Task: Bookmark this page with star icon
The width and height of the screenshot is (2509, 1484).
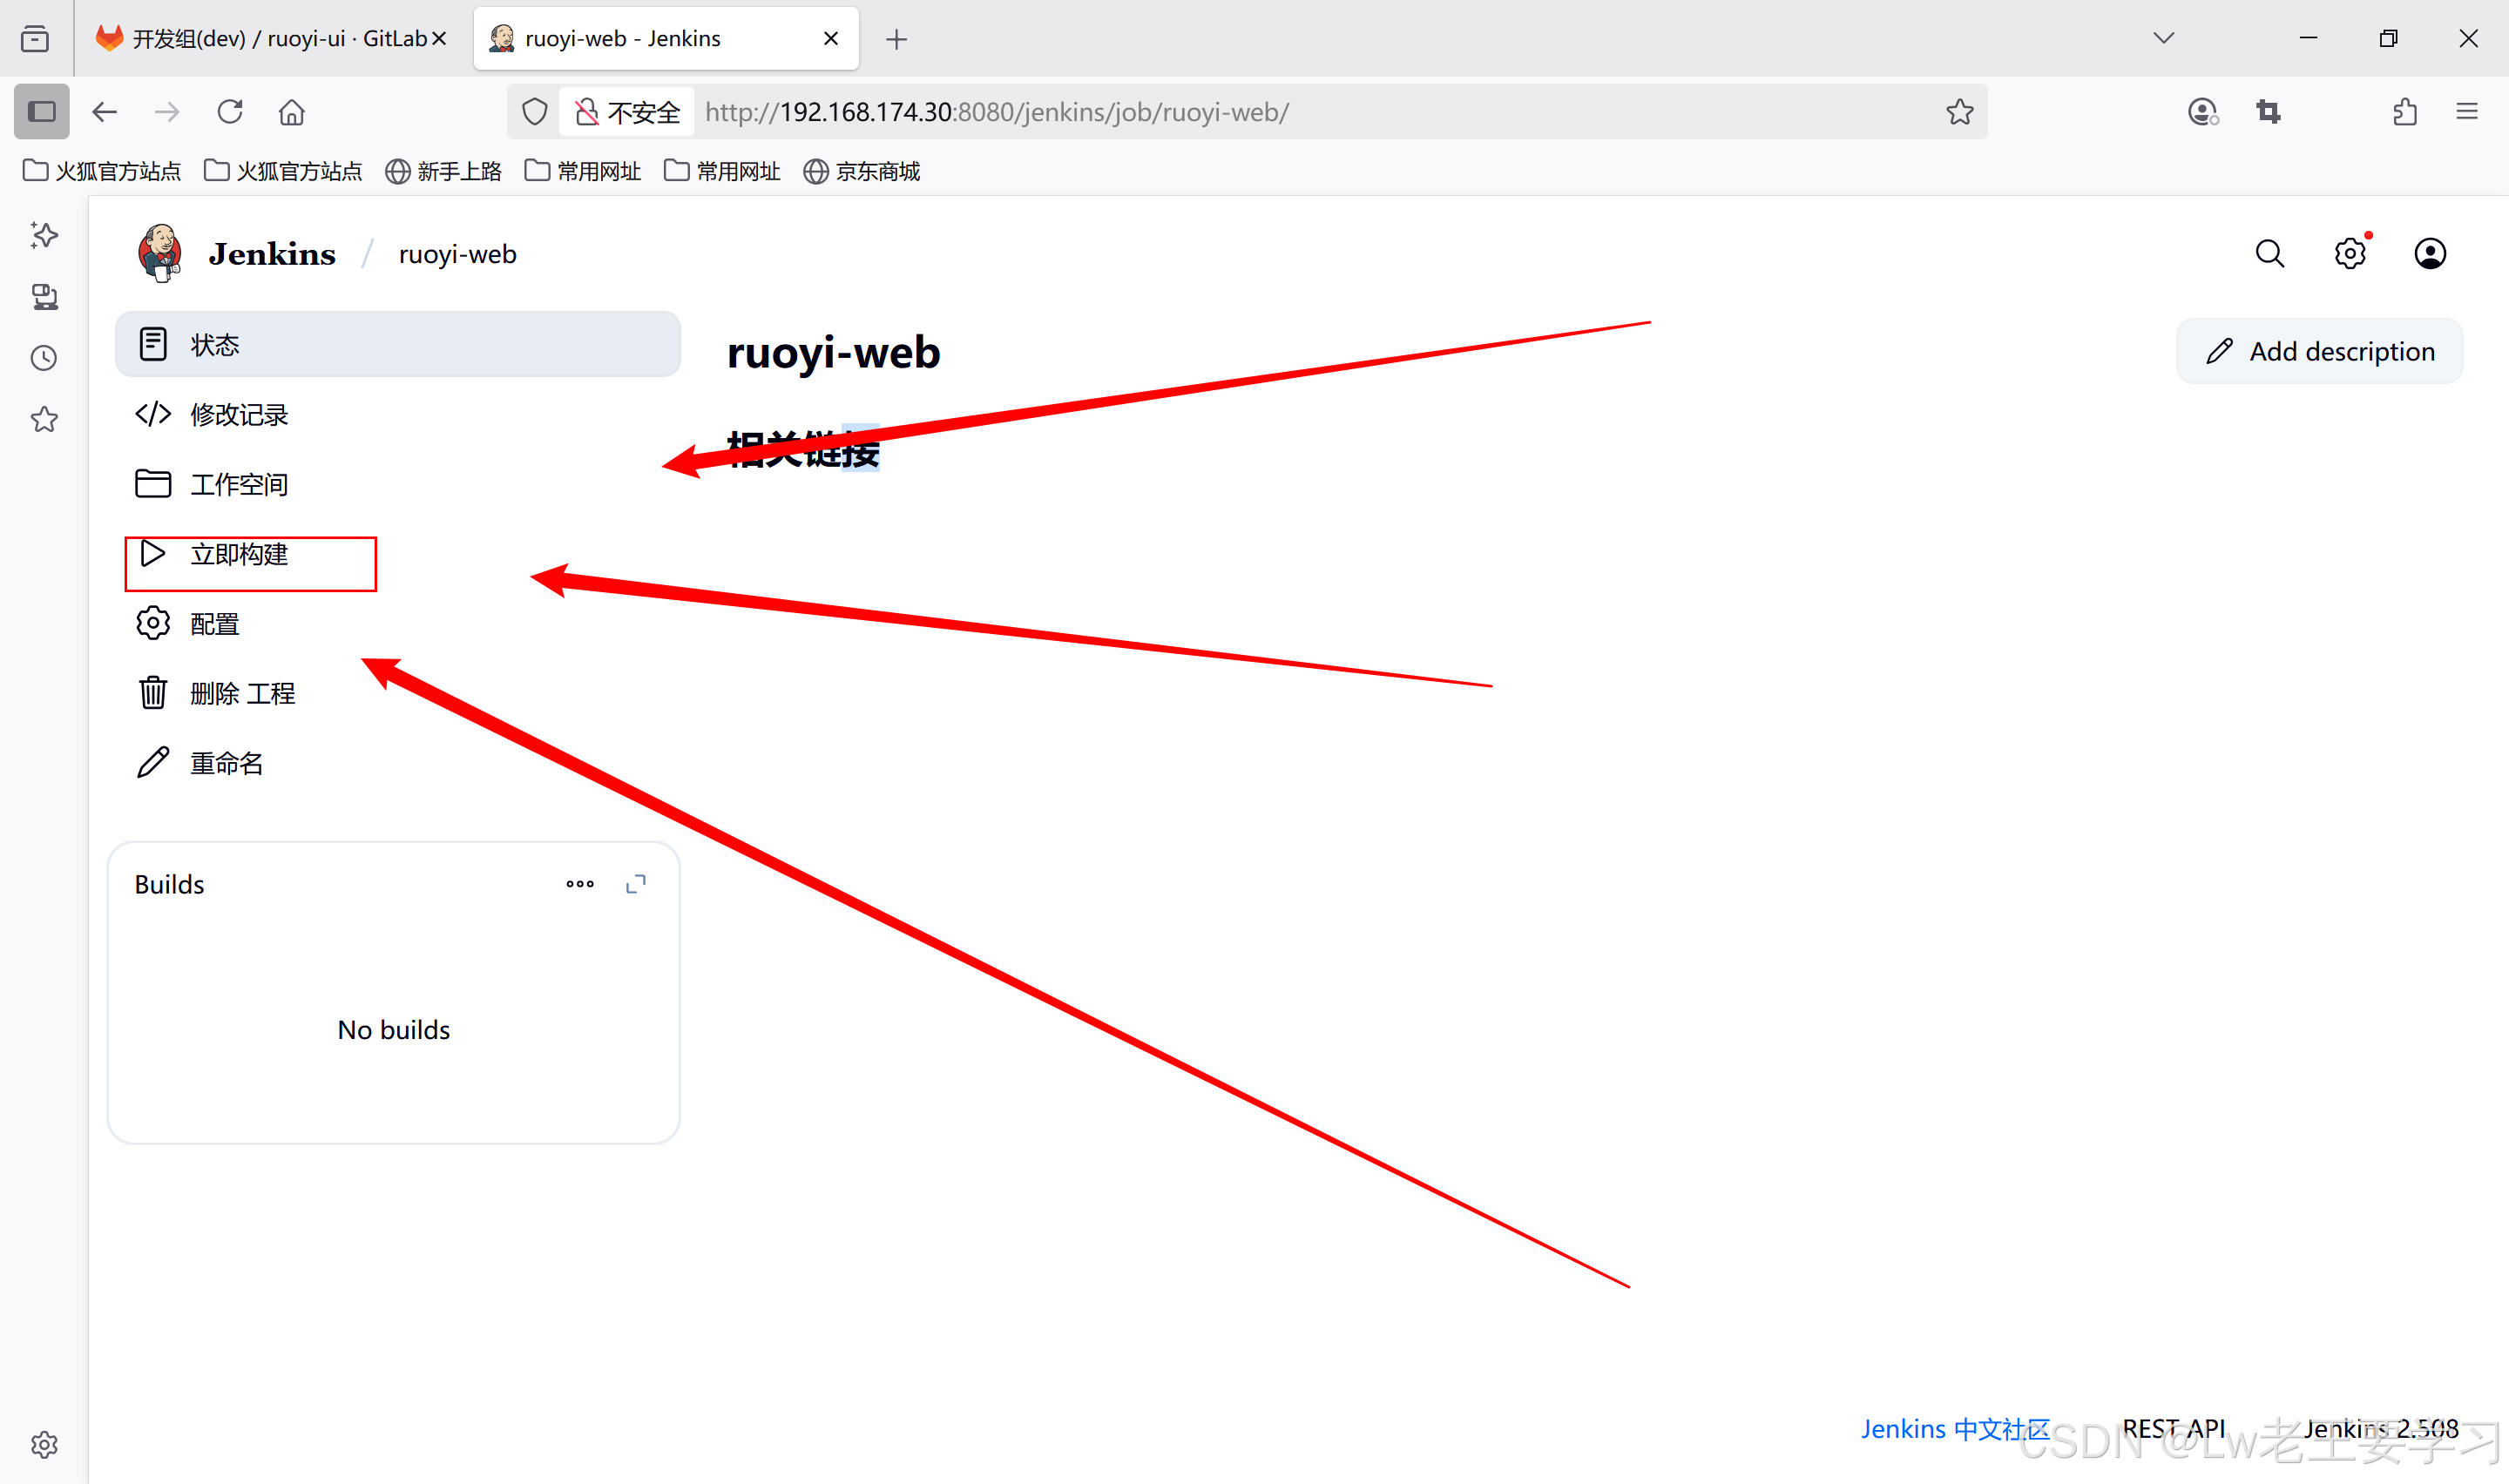Action: (x=1959, y=112)
